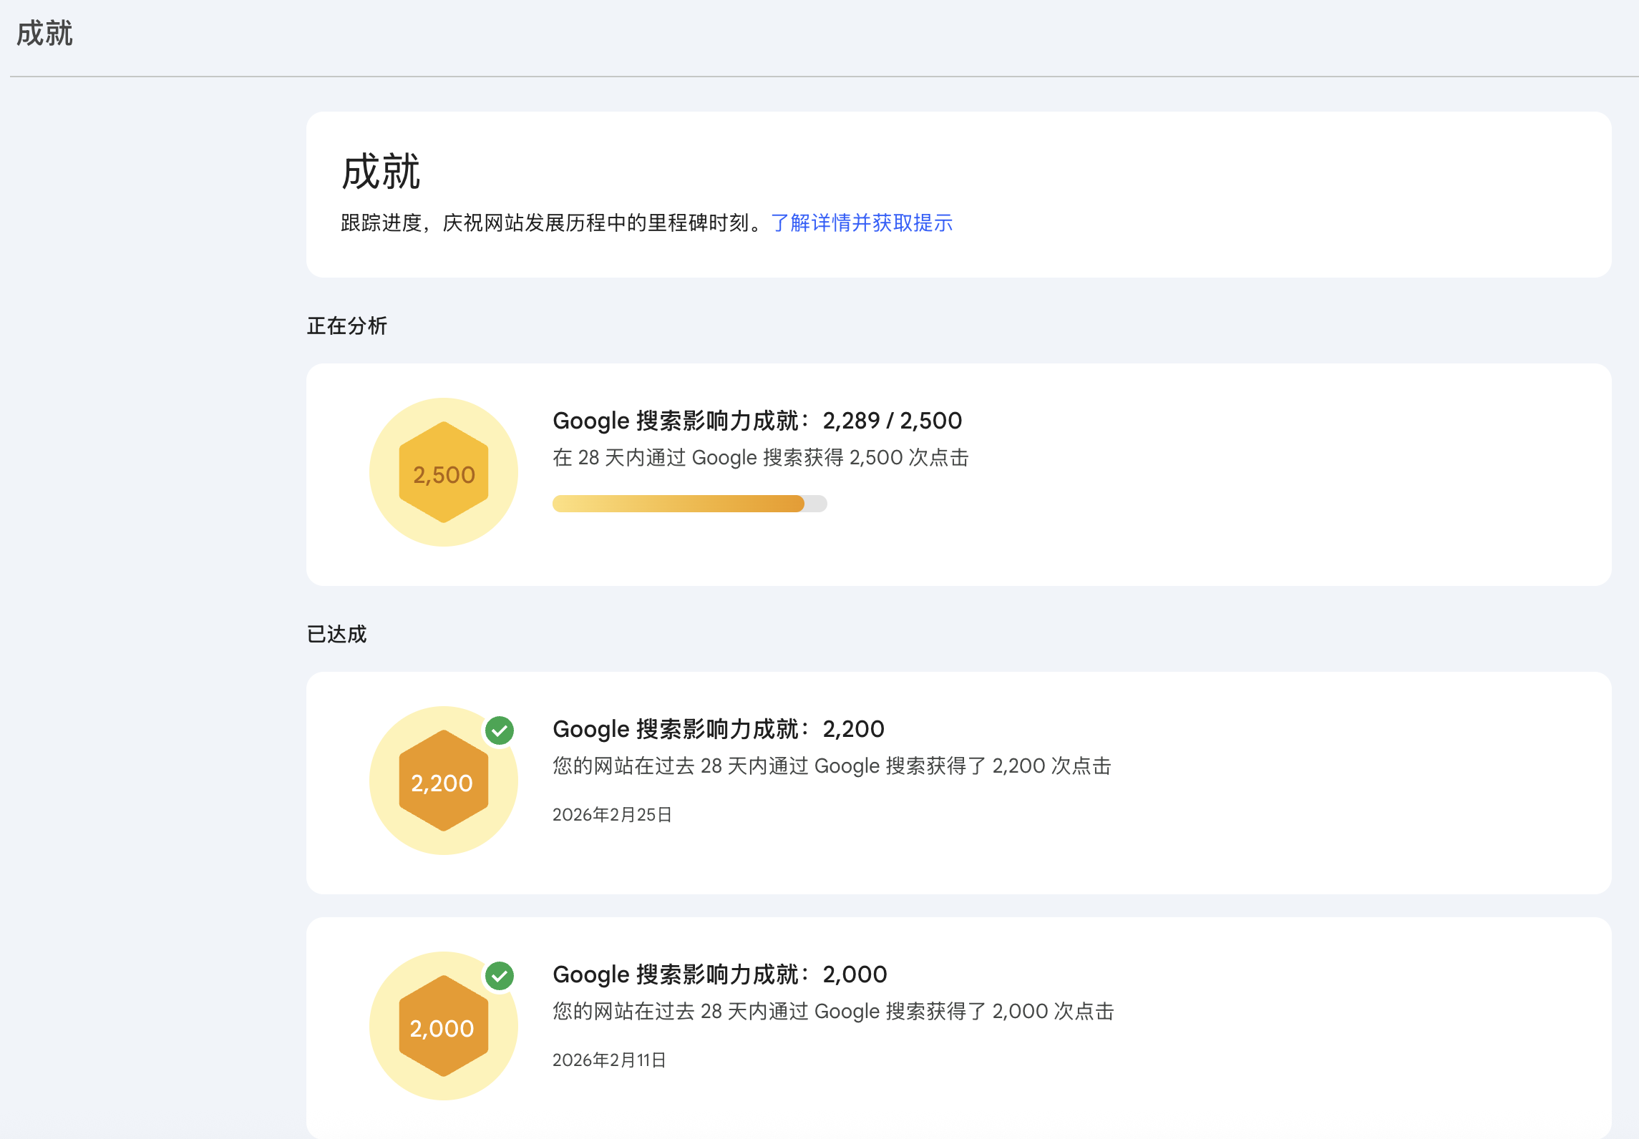Click the 2,200 hexagon badge icon
The width and height of the screenshot is (1639, 1139).
(x=443, y=781)
